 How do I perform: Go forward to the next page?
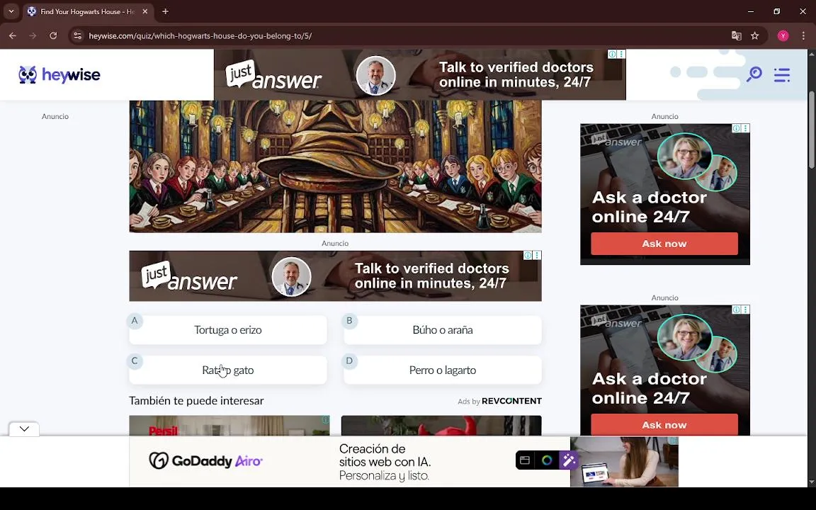pyautogui.click(x=33, y=36)
